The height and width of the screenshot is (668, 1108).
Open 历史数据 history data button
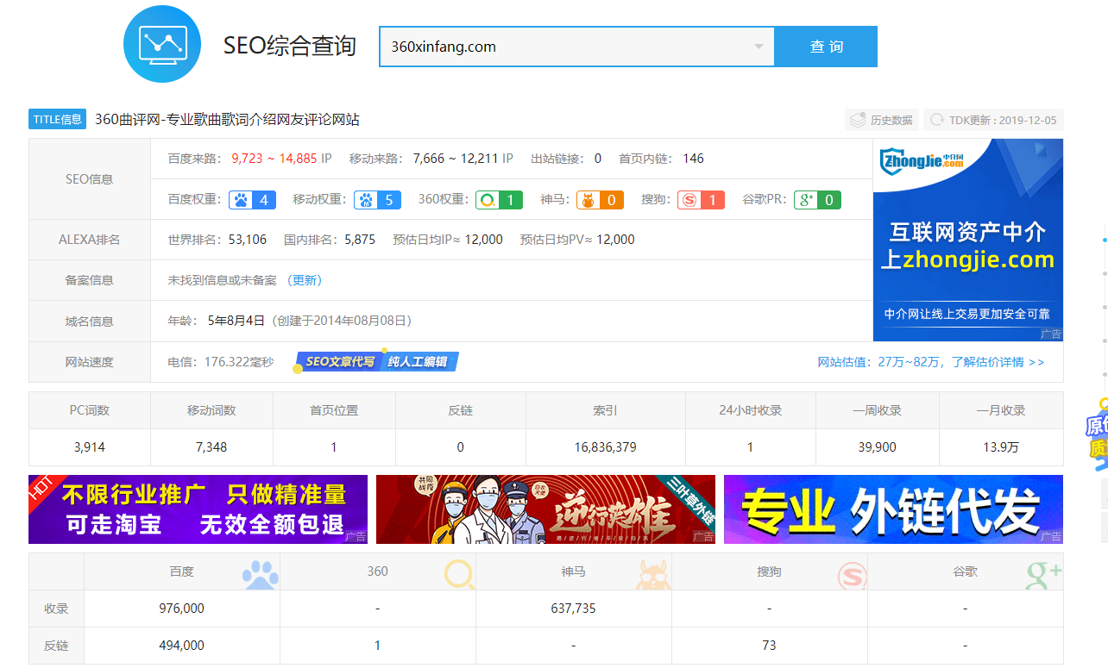(881, 120)
